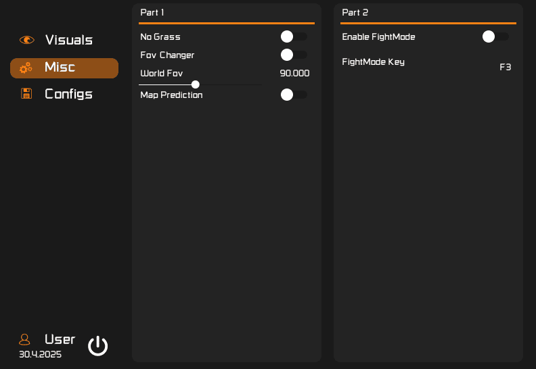The image size is (536, 369).
Task: Enable the Fov Changer switch
Action: click(x=294, y=55)
